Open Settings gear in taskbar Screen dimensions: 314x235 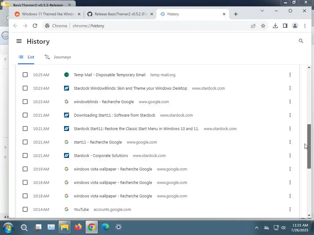pos(119,227)
